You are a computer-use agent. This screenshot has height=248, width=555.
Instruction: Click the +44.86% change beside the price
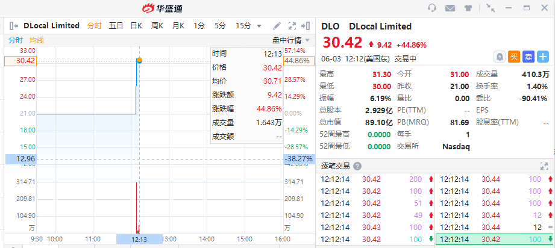tap(412, 45)
